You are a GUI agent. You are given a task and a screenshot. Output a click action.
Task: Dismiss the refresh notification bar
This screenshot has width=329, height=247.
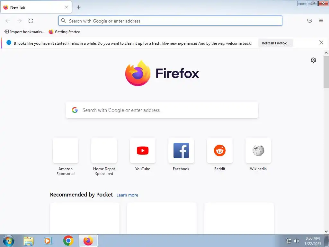tap(321, 43)
